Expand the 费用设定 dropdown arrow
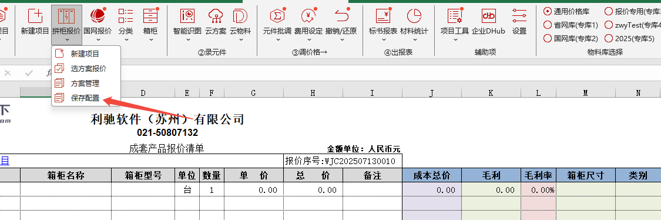This screenshot has width=661, height=220. pyautogui.click(x=308, y=39)
